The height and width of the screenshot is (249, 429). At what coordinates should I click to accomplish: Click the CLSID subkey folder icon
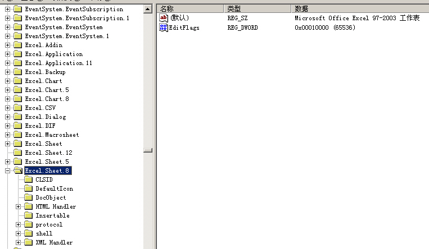point(29,179)
